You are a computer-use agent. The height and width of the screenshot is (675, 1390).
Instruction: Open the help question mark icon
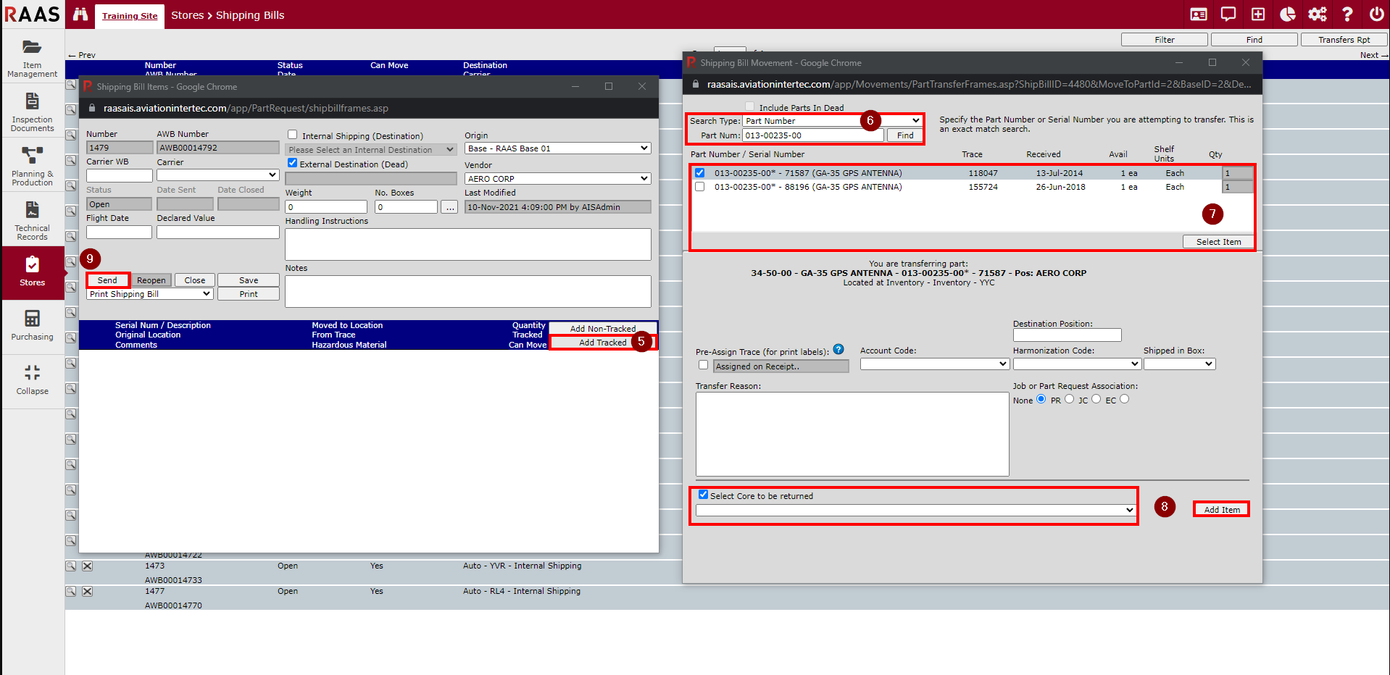pos(1347,14)
